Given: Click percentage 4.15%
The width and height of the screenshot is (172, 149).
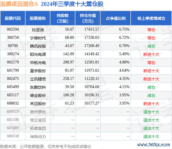Looking at the screenshot, I should 124,87.
